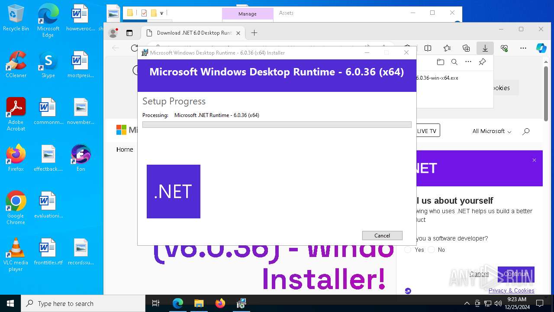
Task: Pin the downloads panel
Action: coord(482,62)
